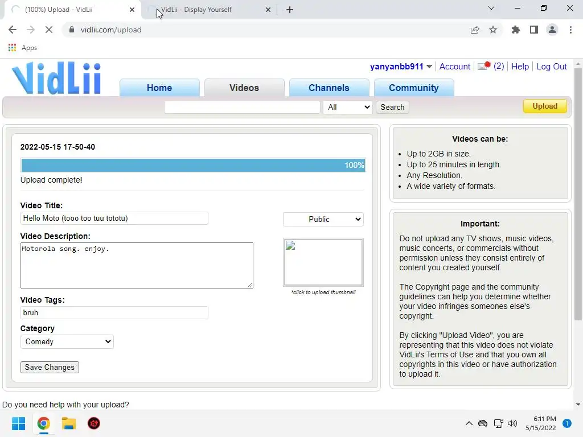Click the page vertical scrollbar
Screen dimensions: 583x437
[x=578, y=193]
